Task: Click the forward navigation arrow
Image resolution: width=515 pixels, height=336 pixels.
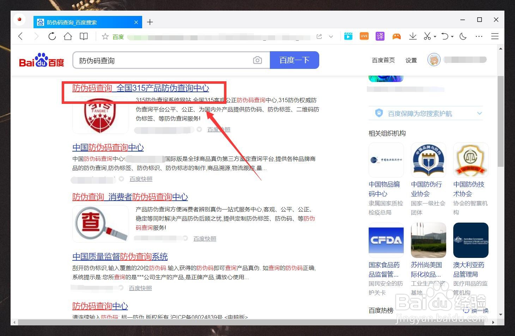Action: pos(36,36)
